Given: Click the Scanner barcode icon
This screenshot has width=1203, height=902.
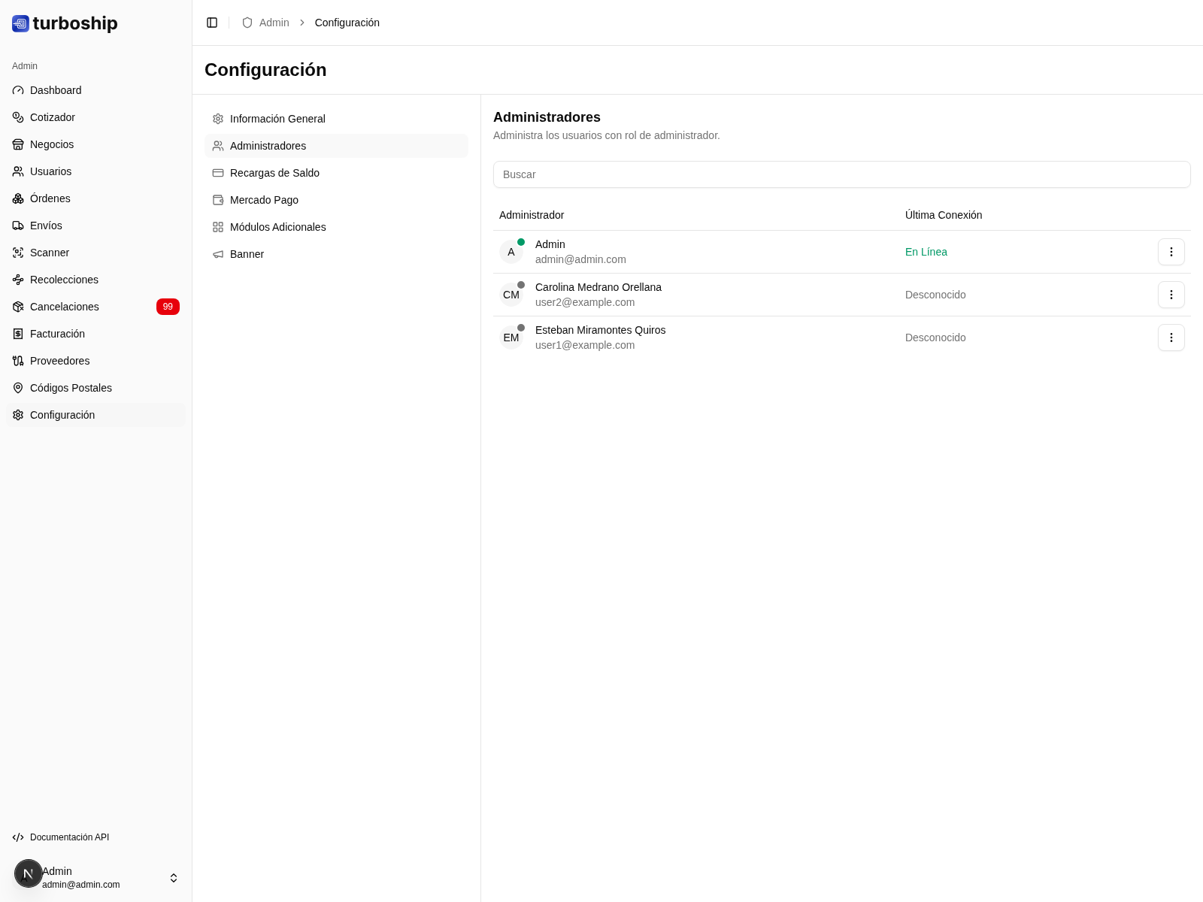Looking at the screenshot, I should 18,253.
